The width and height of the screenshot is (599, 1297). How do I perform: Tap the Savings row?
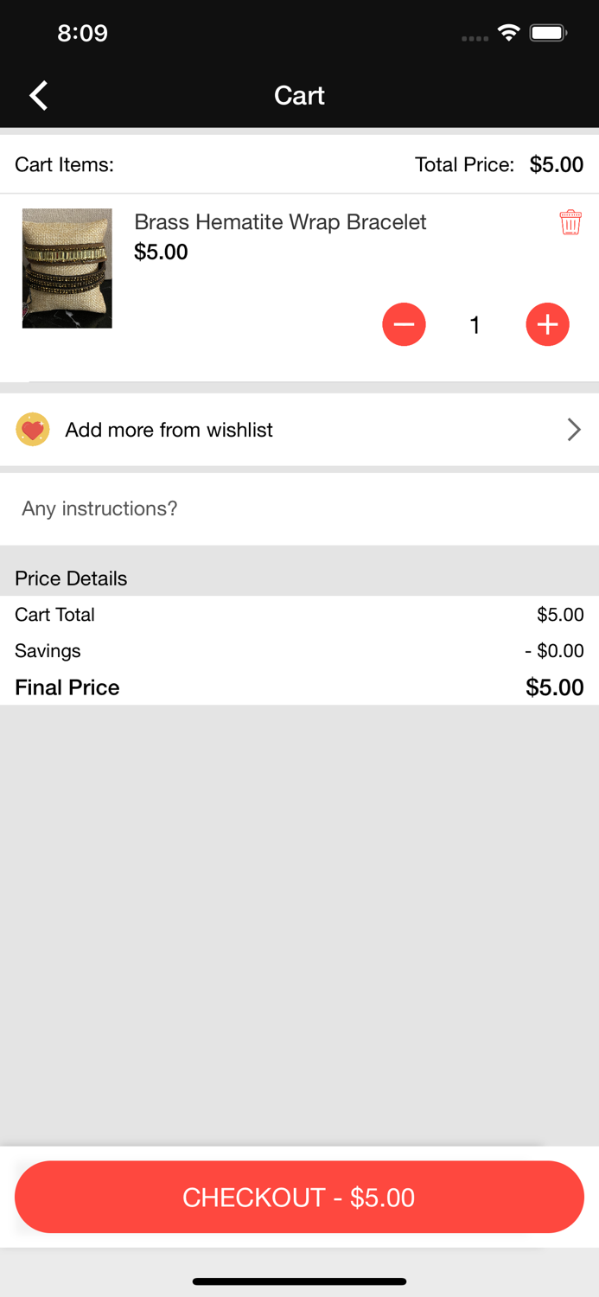[299, 650]
